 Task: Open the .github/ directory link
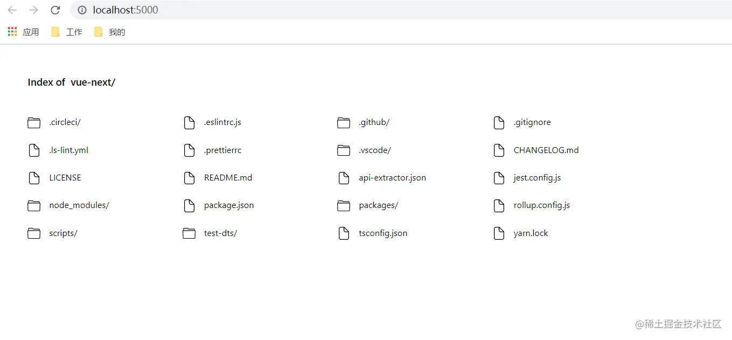click(x=374, y=122)
